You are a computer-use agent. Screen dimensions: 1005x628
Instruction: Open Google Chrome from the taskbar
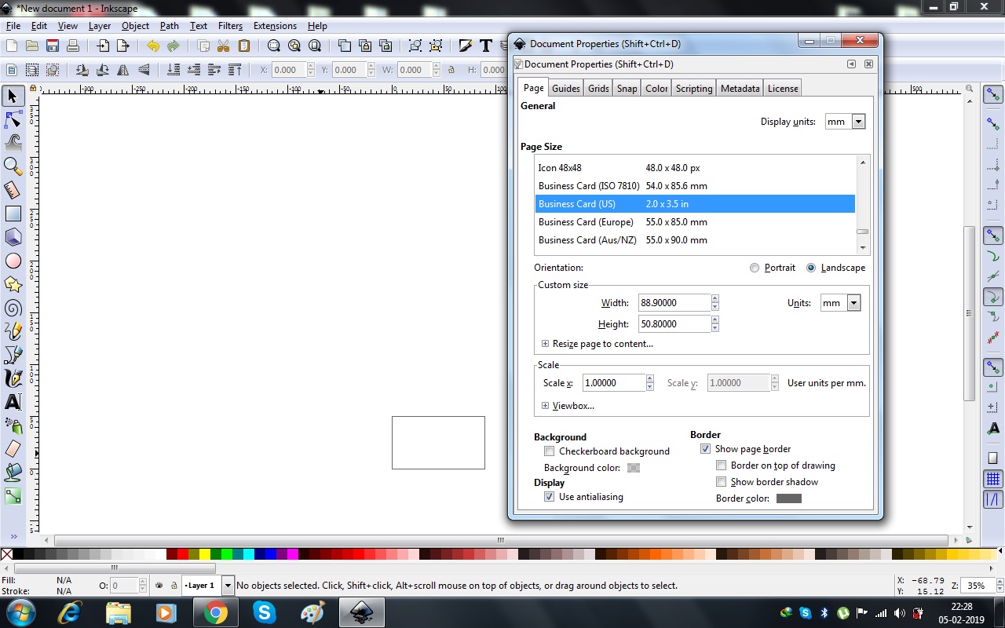point(215,612)
